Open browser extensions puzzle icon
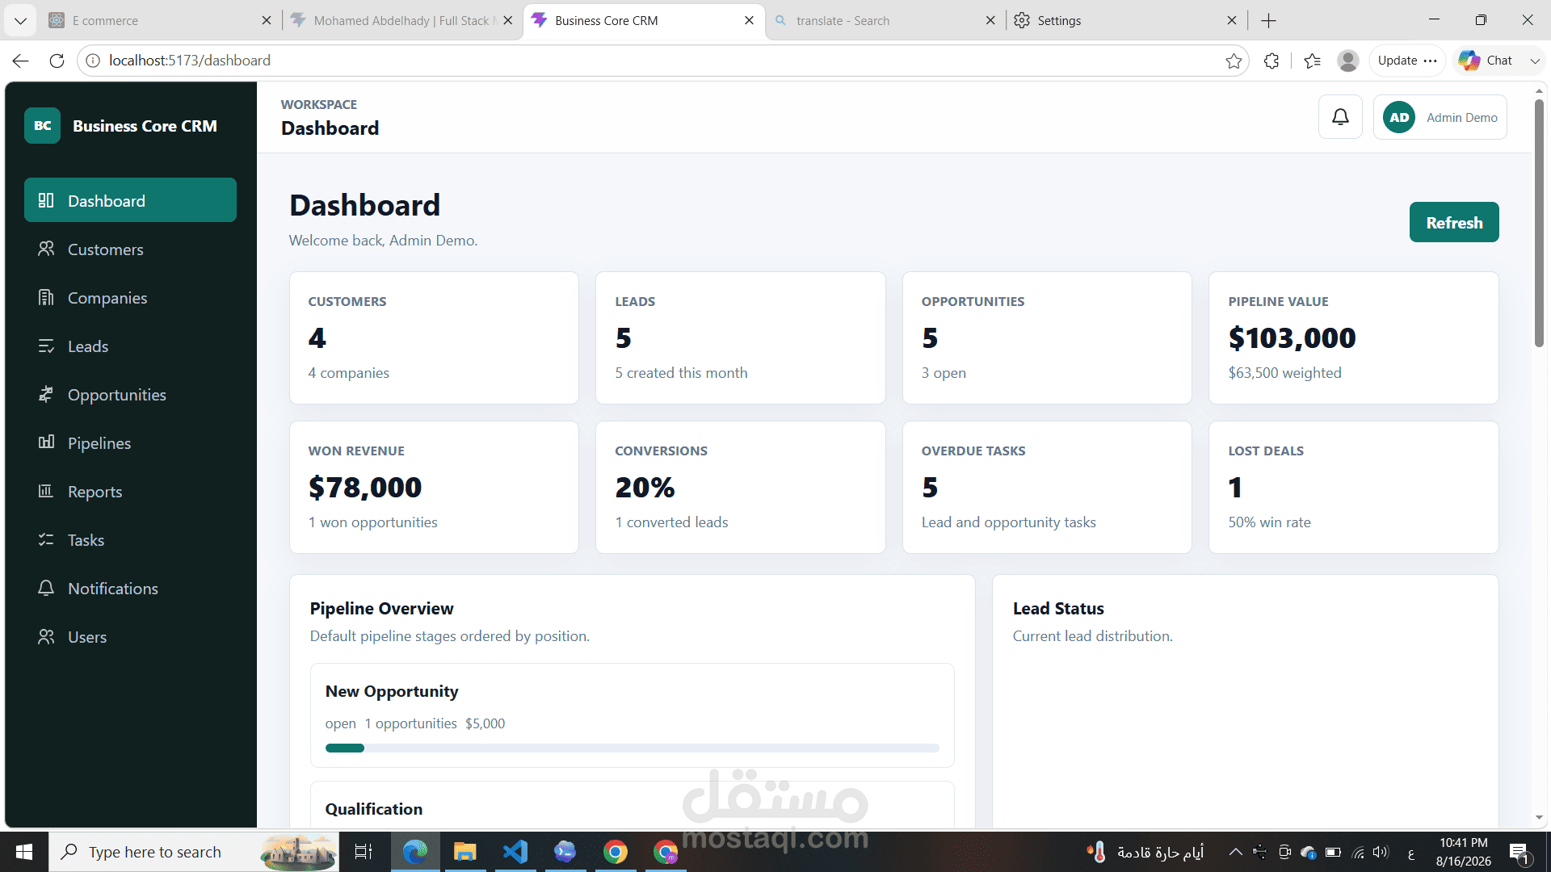1551x872 pixels. pyautogui.click(x=1271, y=61)
